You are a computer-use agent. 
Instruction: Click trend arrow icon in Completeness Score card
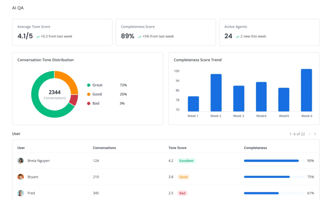(139, 37)
